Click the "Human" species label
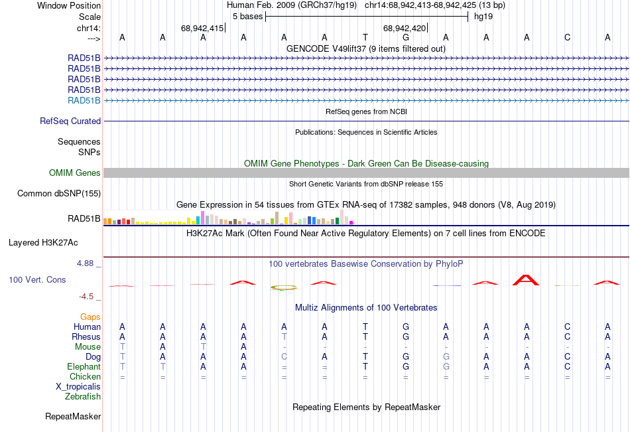The width and height of the screenshot is (630, 432). click(x=87, y=326)
